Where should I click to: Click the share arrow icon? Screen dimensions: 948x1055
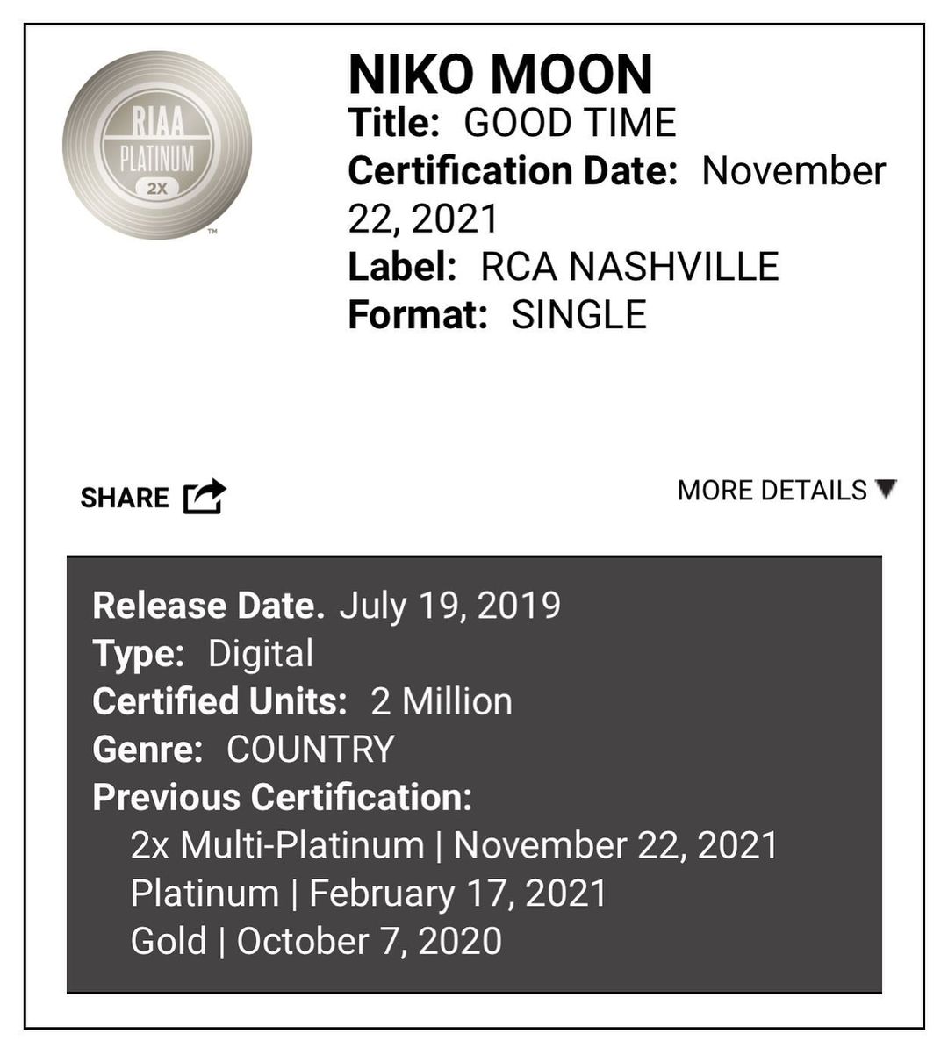[x=205, y=497]
